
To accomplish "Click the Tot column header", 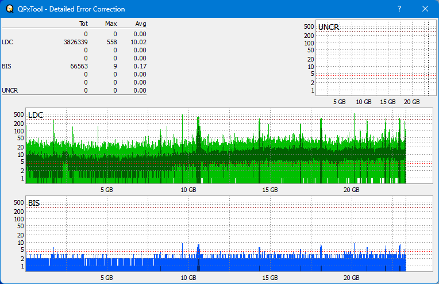I will 83,24.
